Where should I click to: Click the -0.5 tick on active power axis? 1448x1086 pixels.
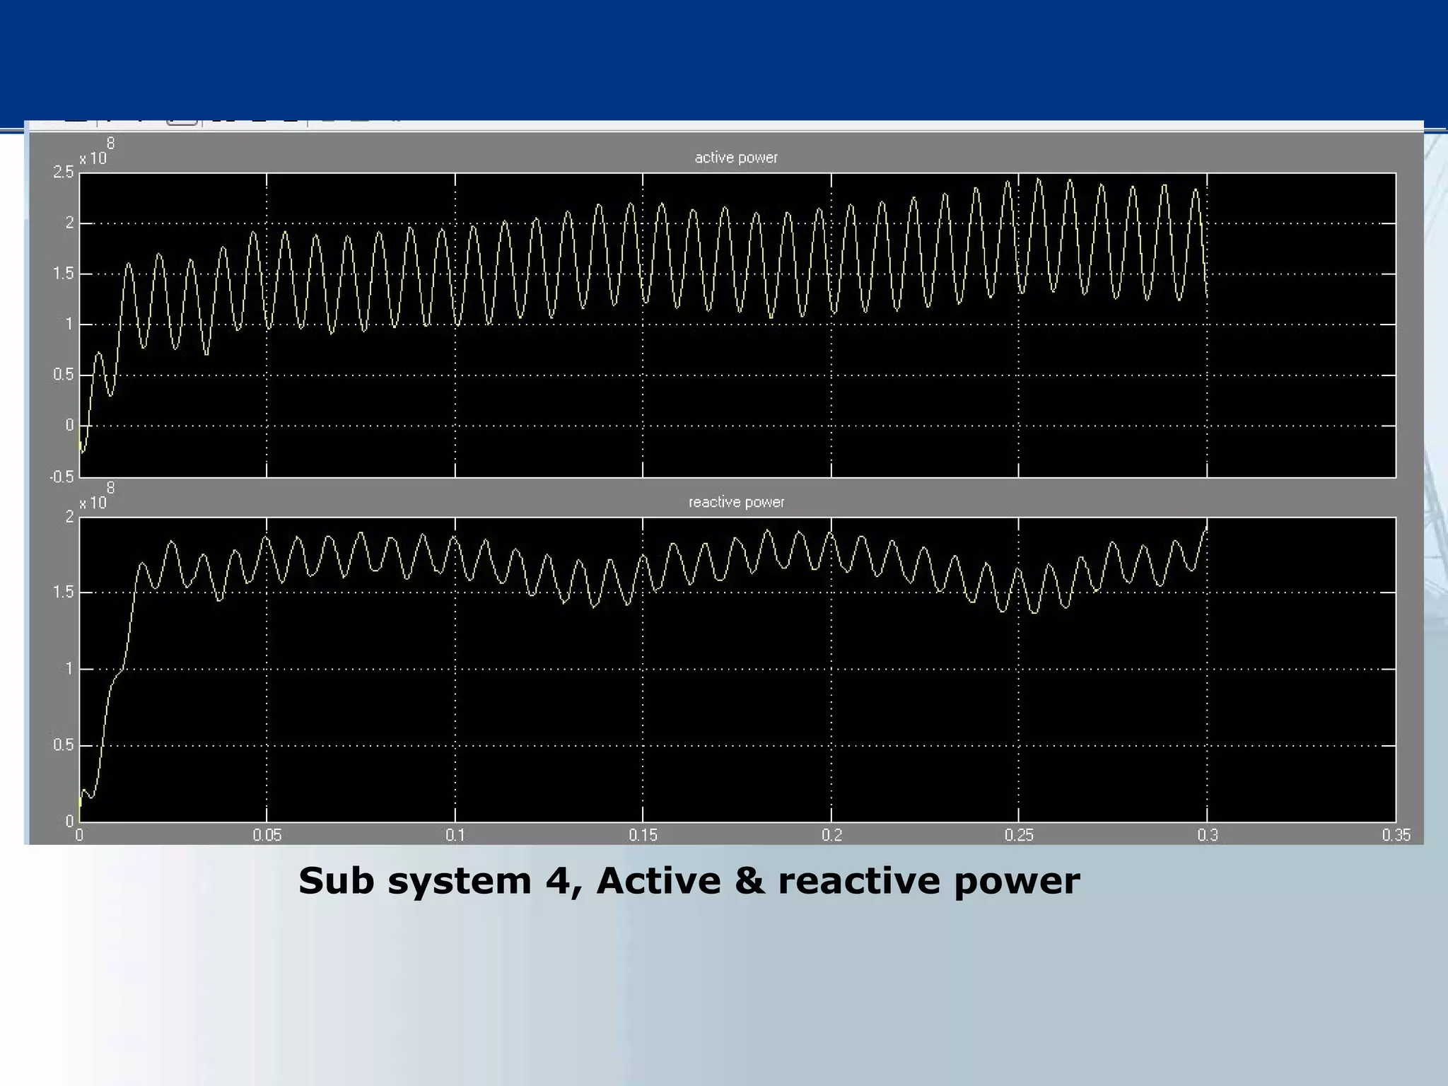62,477
